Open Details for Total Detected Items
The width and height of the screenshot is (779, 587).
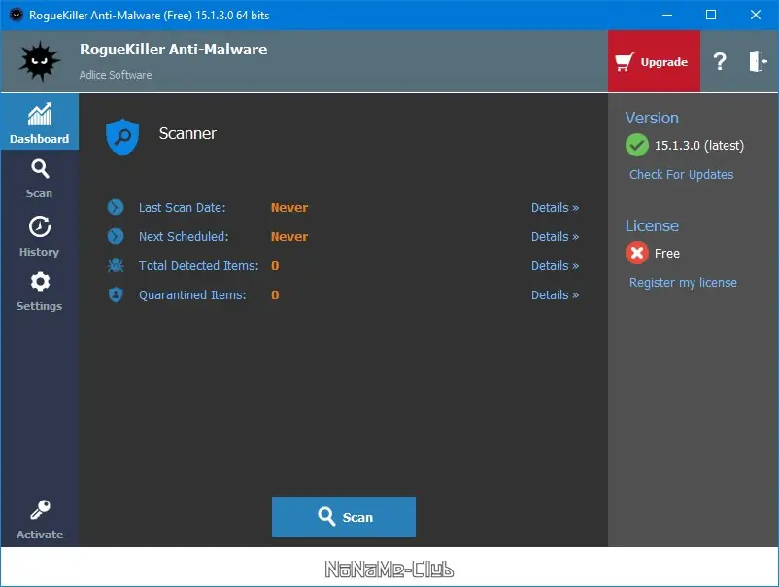tap(555, 266)
